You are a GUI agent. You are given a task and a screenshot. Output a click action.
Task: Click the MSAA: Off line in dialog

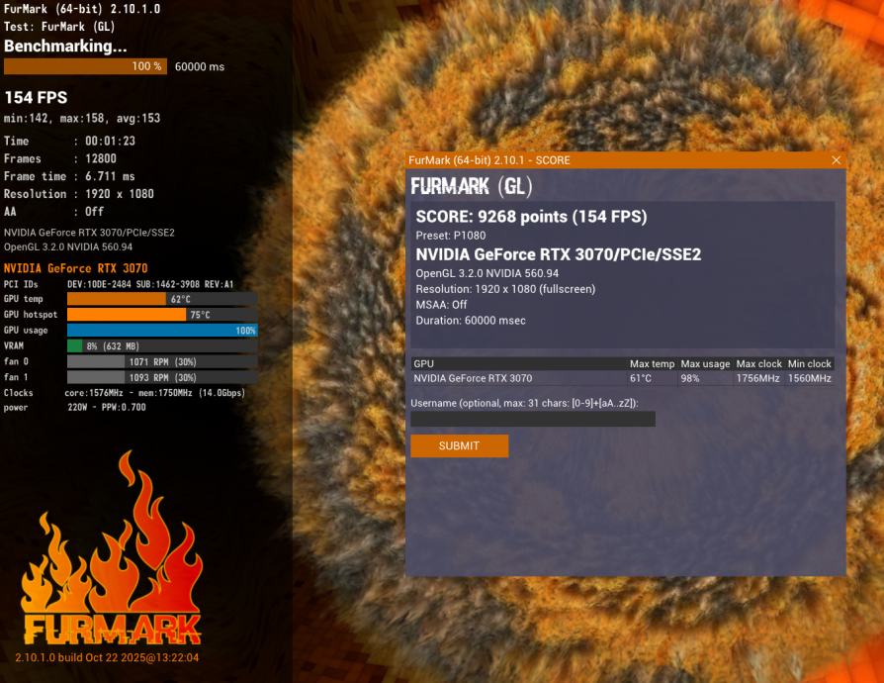(441, 305)
